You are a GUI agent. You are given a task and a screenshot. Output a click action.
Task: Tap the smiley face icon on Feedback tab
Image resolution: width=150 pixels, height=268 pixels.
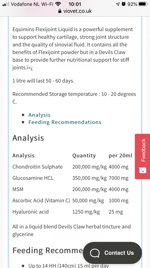(143, 170)
